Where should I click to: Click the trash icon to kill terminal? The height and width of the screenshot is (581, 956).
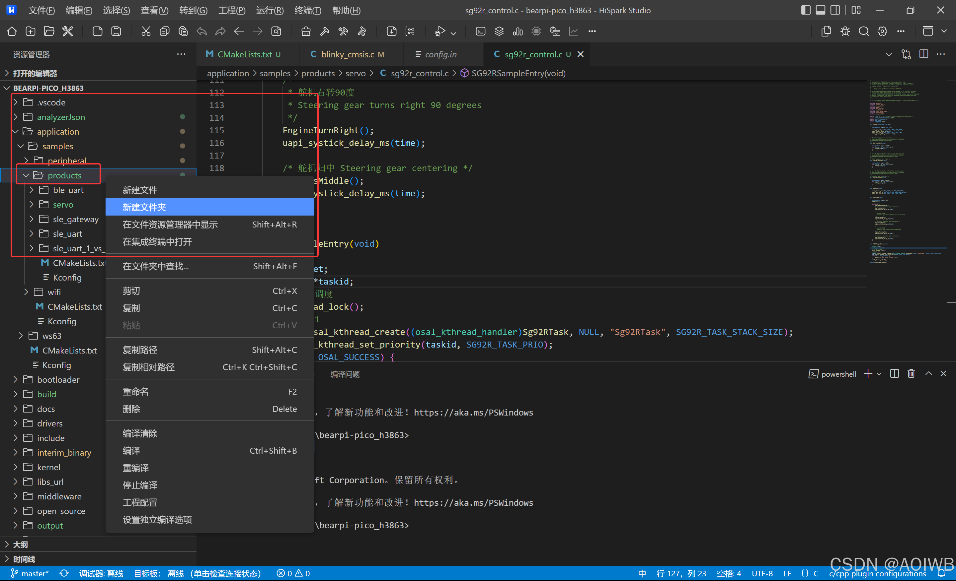911,374
